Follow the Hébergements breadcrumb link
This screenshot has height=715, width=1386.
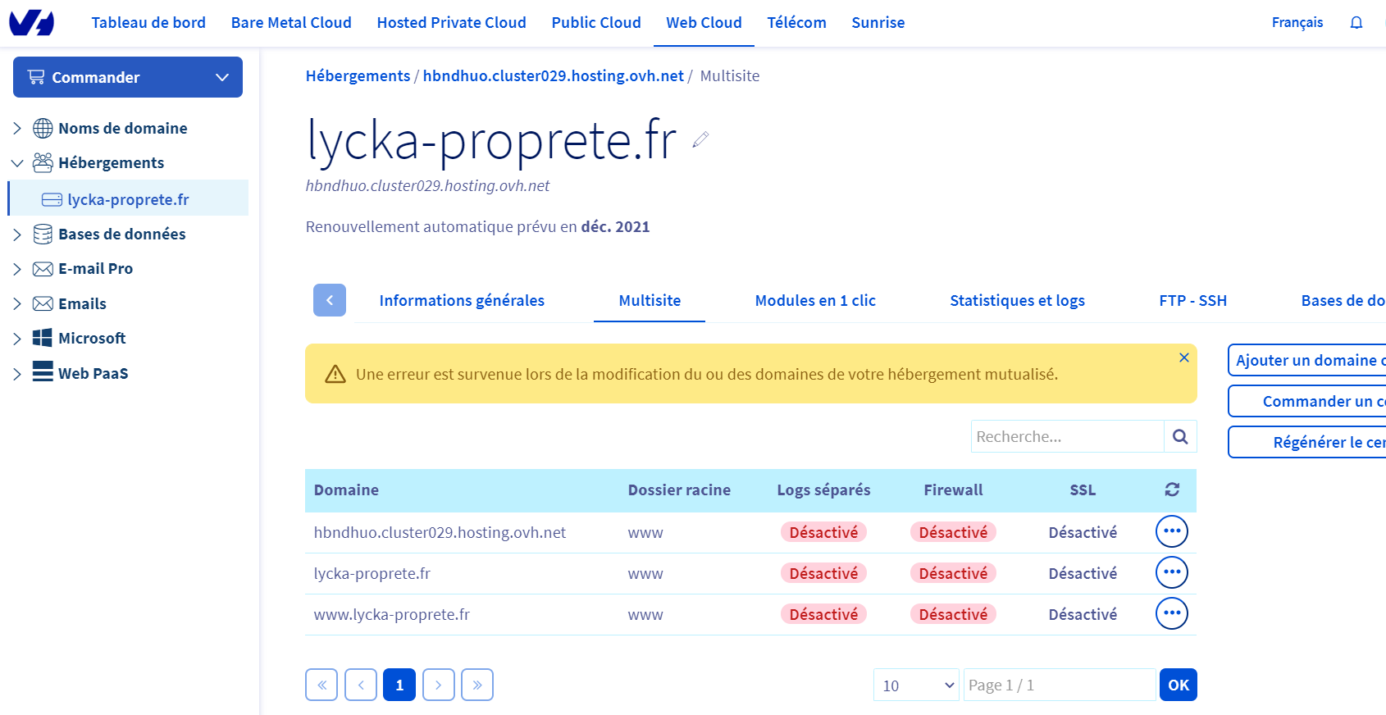tap(358, 76)
